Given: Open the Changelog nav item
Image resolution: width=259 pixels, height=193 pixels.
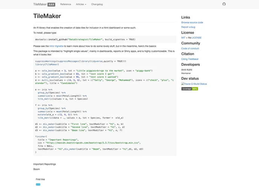Looking at the screenshot, I should coord(97,4).
